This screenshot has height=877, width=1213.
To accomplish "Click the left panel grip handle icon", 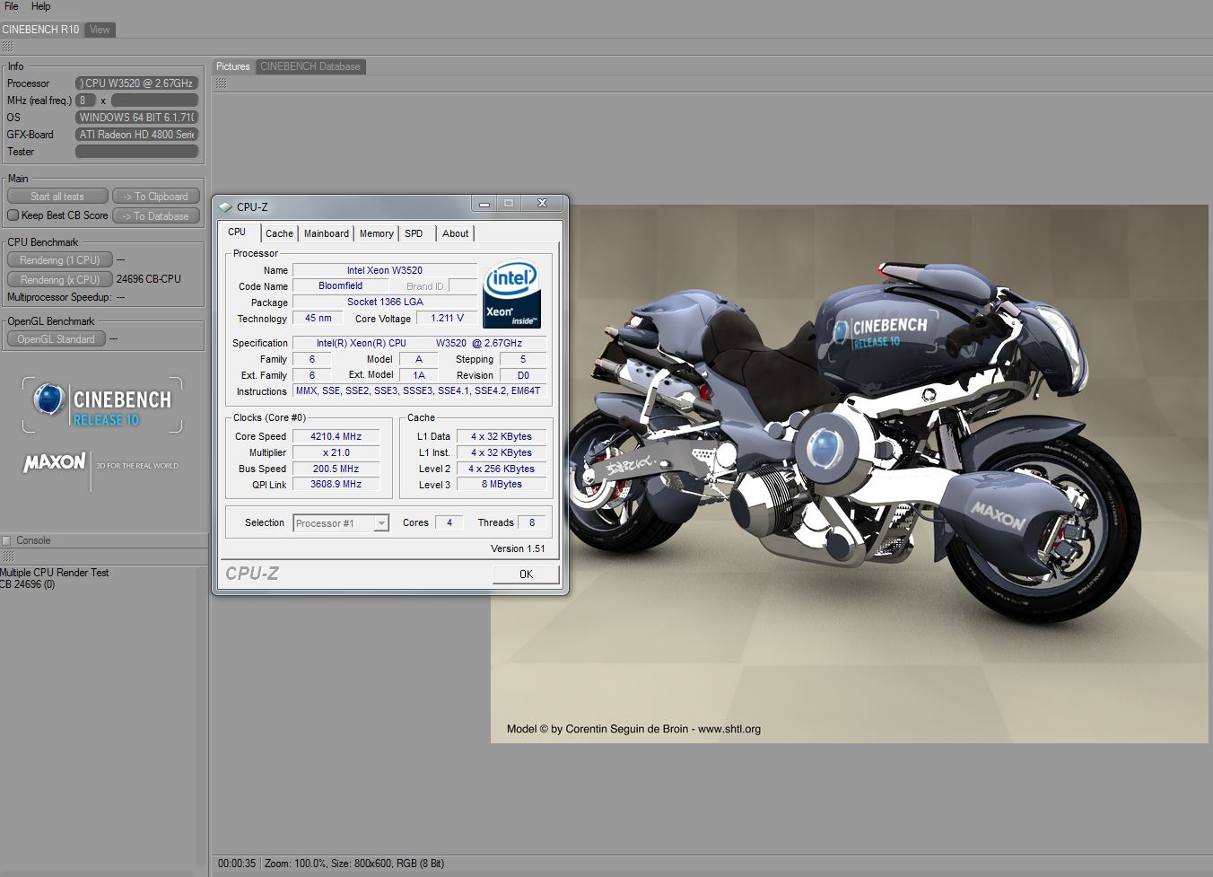I will [x=7, y=46].
